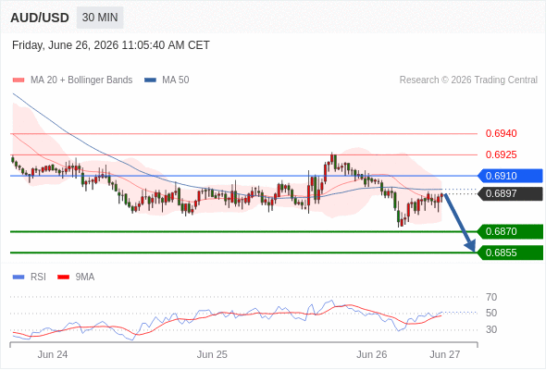Click the blue RSI legend swatch
The image size is (546, 370).
pyautogui.click(x=19, y=277)
